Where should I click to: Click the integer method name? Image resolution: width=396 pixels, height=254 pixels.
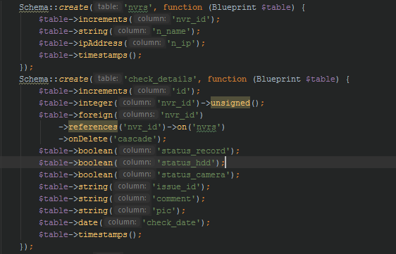[x=95, y=103]
